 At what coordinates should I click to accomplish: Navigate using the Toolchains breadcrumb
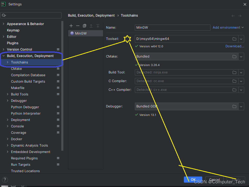[129, 15]
